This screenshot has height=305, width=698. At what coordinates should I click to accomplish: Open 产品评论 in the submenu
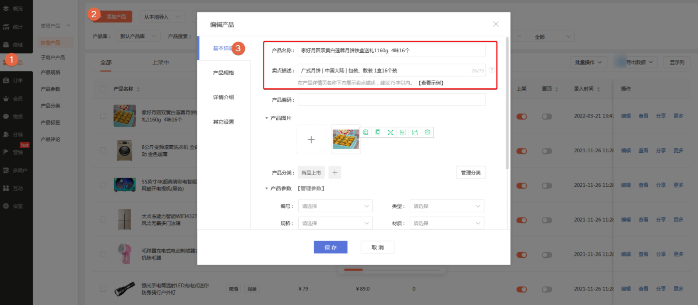pos(50,139)
